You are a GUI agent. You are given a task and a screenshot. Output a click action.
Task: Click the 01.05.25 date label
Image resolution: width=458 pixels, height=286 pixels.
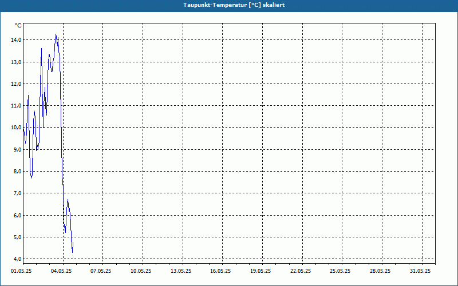(x=21, y=271)
